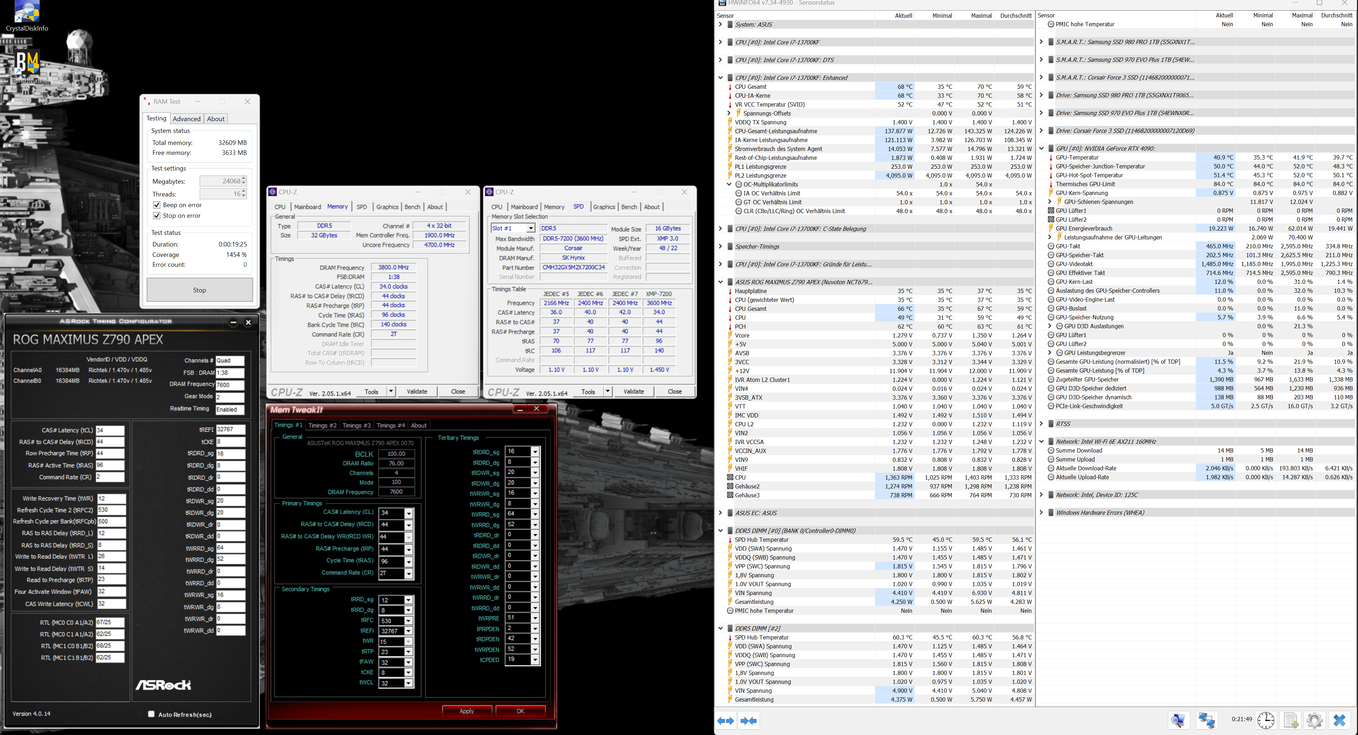1358x735 pixels.
Task: Click the GPU-Temperatur thermometer icon
Action: 1051,158
